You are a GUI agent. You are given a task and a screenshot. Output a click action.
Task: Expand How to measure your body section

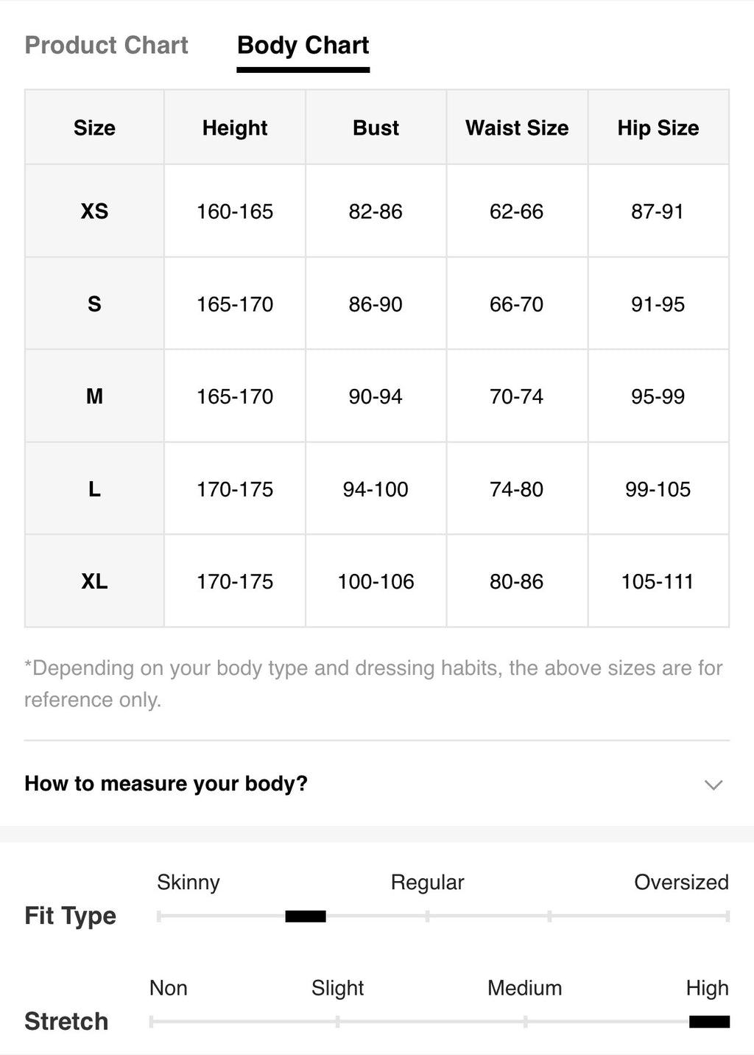(x=377, y=783)
